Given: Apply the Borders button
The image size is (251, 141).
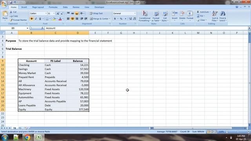Looking at the screenshot, I should 47,19.
